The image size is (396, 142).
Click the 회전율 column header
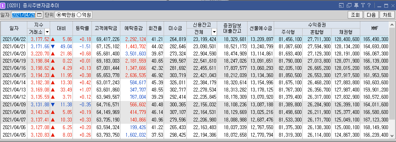tap(155, 28)
